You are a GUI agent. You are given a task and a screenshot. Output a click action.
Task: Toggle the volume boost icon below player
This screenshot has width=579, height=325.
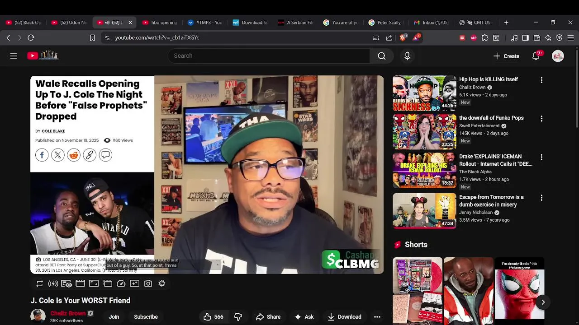(x=53, y=283)
